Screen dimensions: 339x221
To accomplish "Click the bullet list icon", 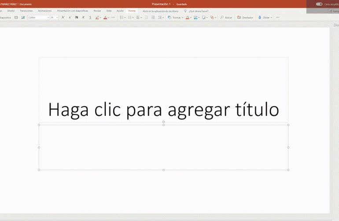I will click(122, 18).
